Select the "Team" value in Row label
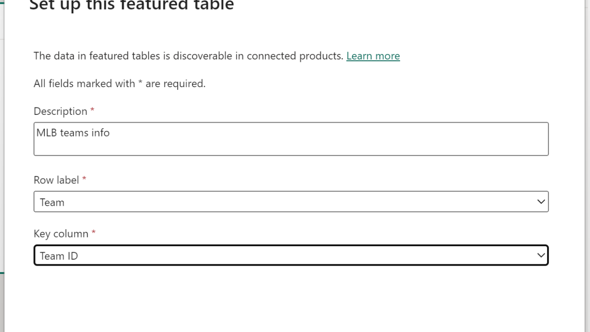Viewport: 590px width, 332px height. coord(52,202)
